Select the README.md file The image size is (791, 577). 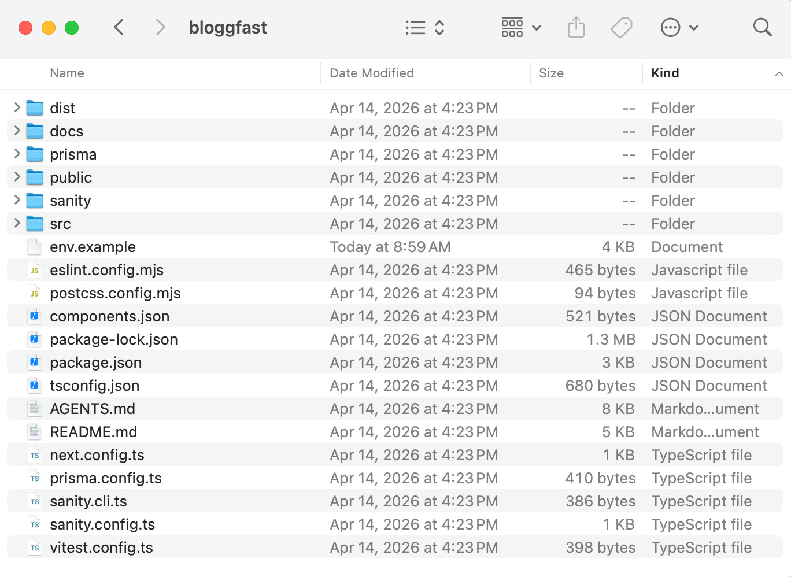[x=94, y=432]
